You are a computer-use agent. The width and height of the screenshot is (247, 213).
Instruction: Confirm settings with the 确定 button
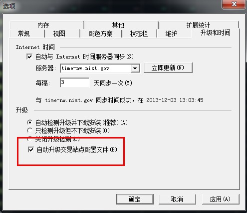(x=135, y=199)
